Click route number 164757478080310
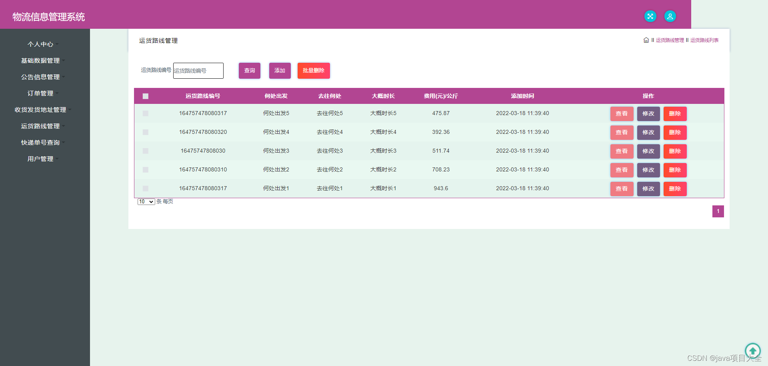The width and height of the screenshot is (768, 366). tap(203, 169)
